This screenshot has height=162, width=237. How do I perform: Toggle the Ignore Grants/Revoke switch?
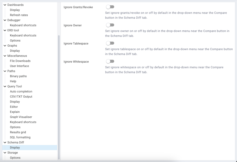[110, 7]
